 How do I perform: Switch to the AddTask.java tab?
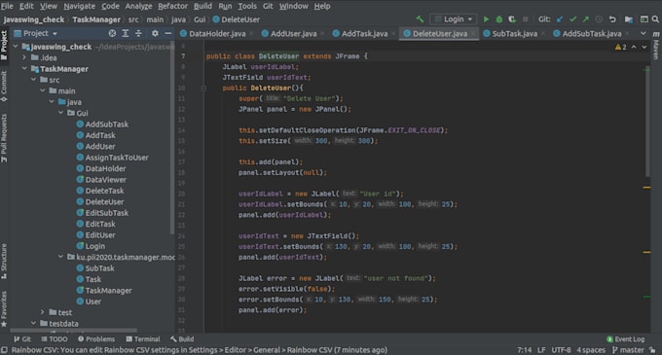click(364, 34)
